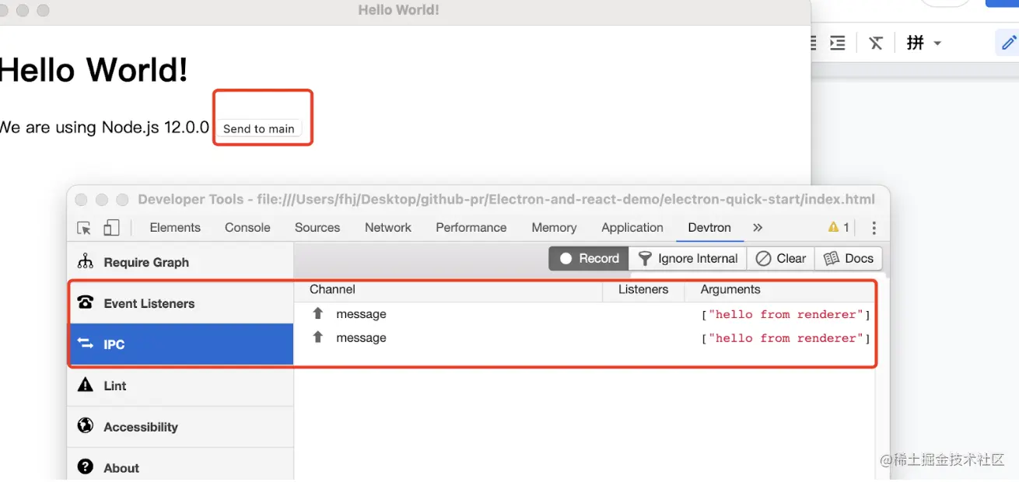Select the second message channel row
Image resolution: width=1019 pixels, height=482 pixels.
(584, 338)
